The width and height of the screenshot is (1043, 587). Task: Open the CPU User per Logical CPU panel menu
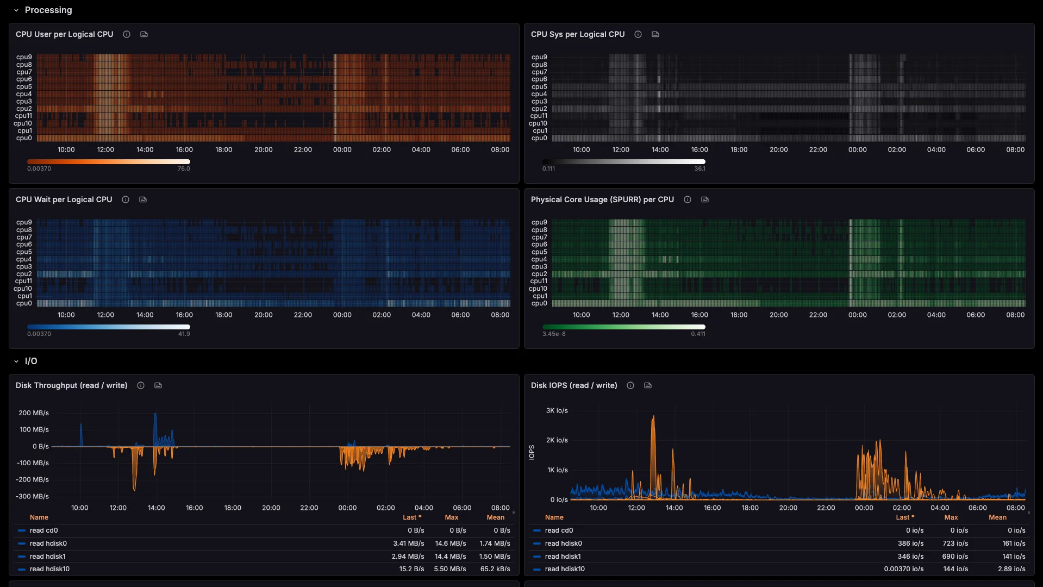(64, 34)
